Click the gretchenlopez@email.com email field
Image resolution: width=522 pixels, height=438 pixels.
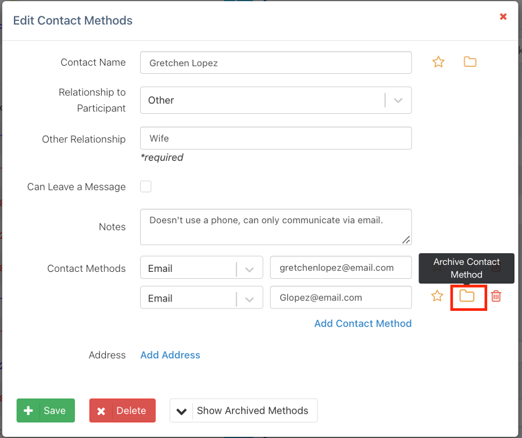(341, 268)
